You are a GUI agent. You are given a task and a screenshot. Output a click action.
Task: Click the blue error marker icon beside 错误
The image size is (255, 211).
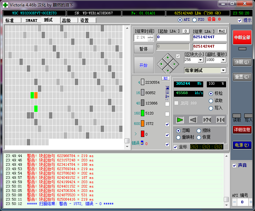[x=142, y=143]
